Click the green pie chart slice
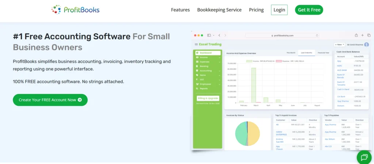 (x=240, y=134)
